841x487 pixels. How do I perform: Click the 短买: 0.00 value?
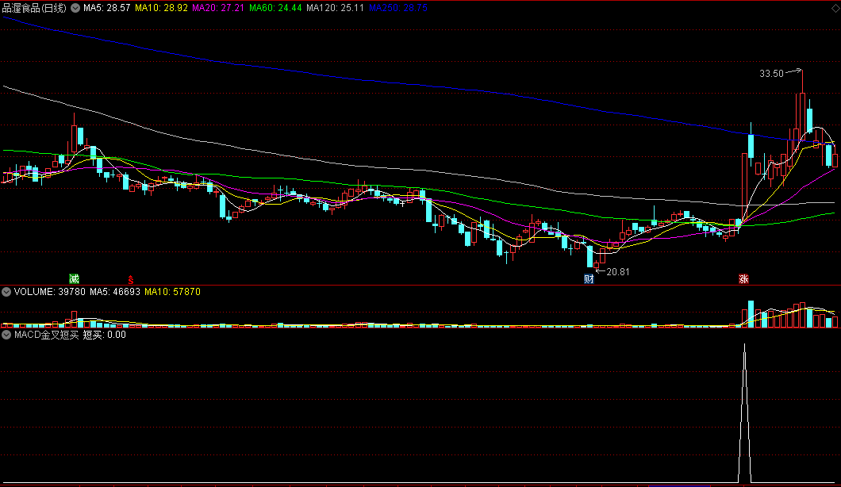tap(105, 335)
